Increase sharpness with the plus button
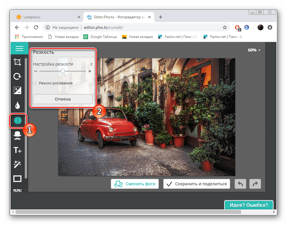 90,71
